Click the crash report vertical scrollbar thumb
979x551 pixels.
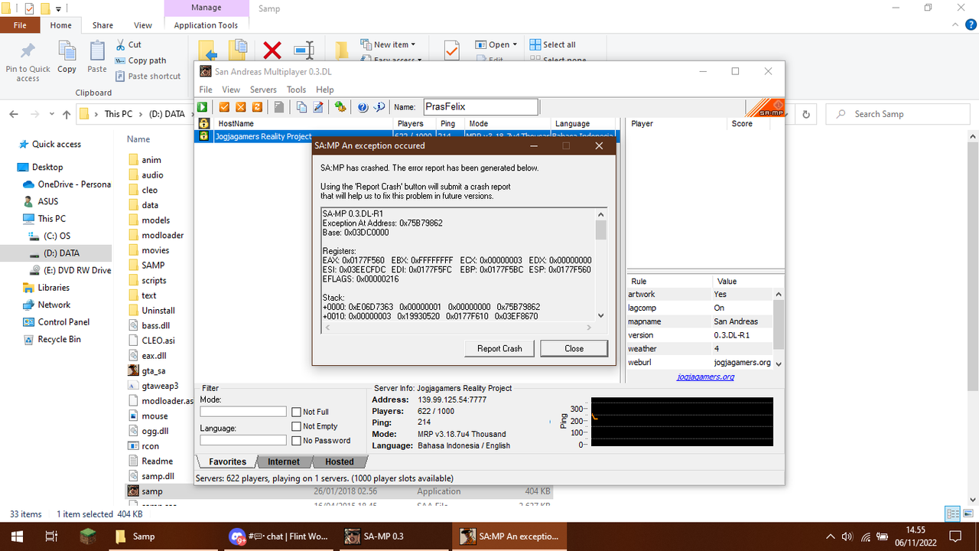[600, 230]
